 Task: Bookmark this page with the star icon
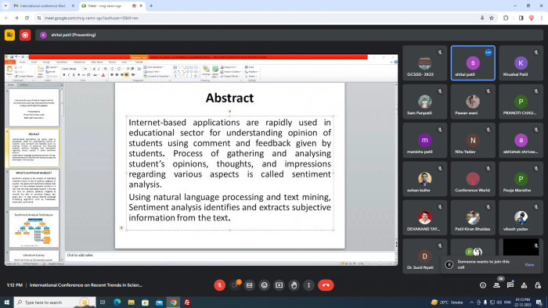(492, 18)
